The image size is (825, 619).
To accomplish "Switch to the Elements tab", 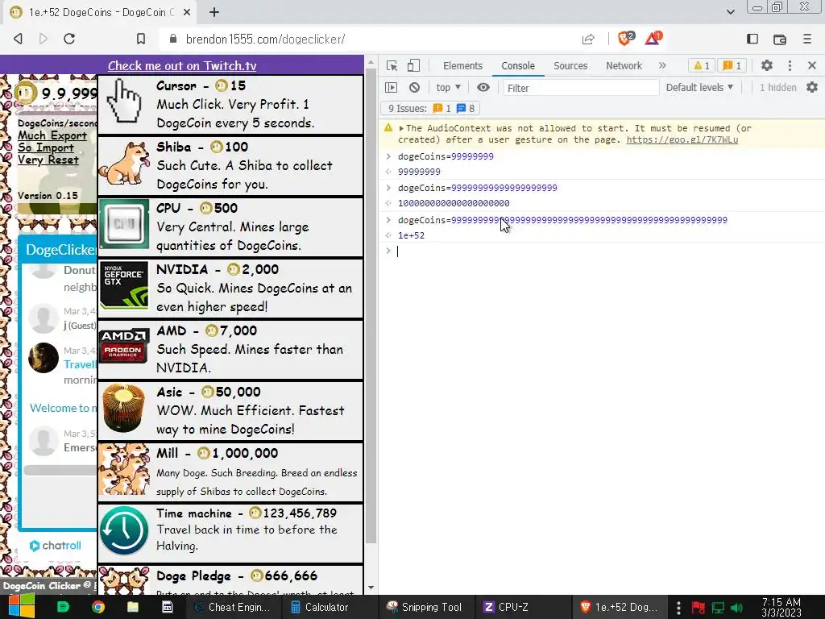I will coord(462,66).
